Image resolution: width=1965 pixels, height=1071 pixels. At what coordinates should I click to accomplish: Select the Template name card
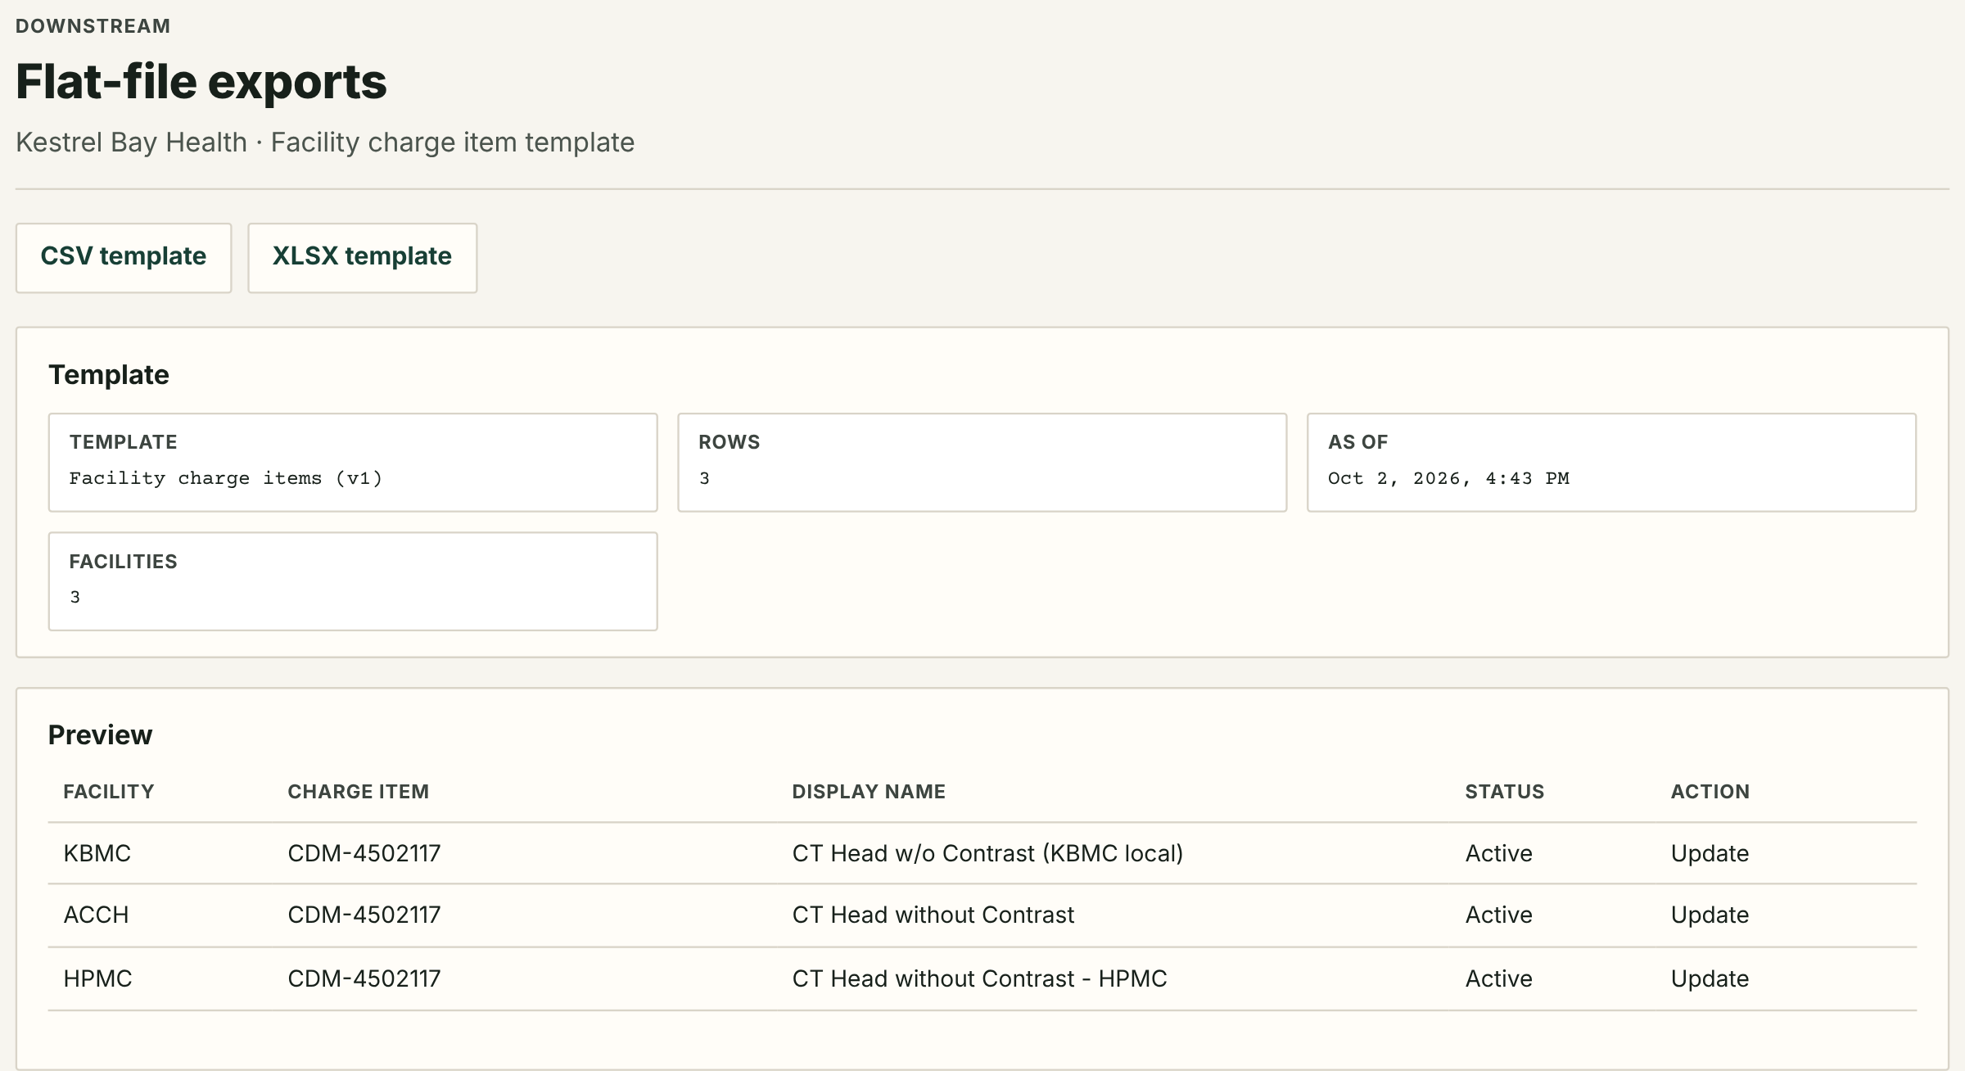tap(353, 463)
